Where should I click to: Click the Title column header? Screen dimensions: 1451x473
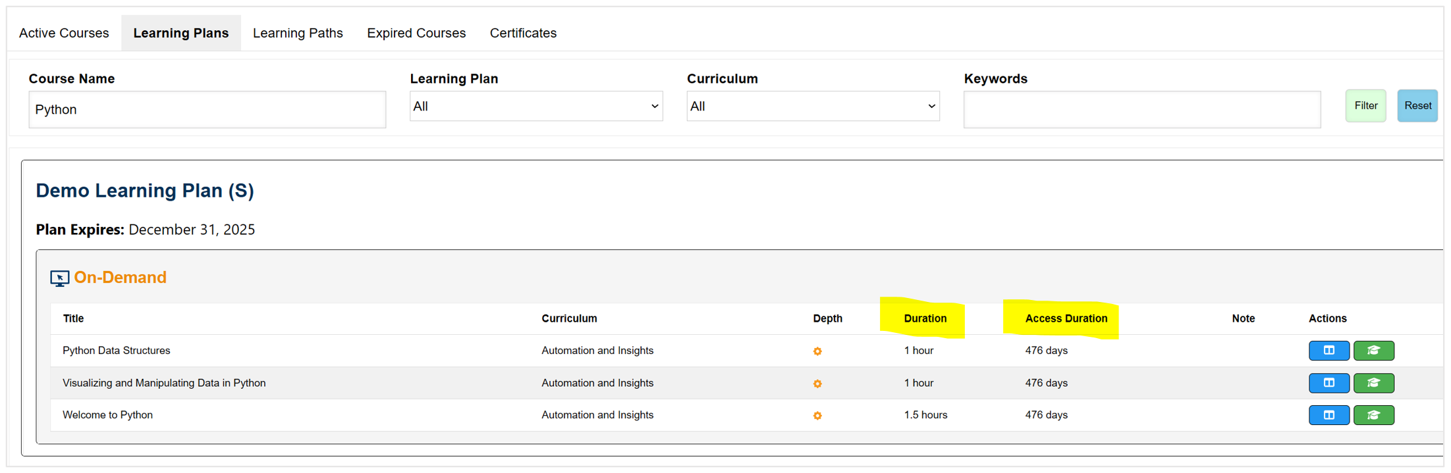tap(73, 318)
